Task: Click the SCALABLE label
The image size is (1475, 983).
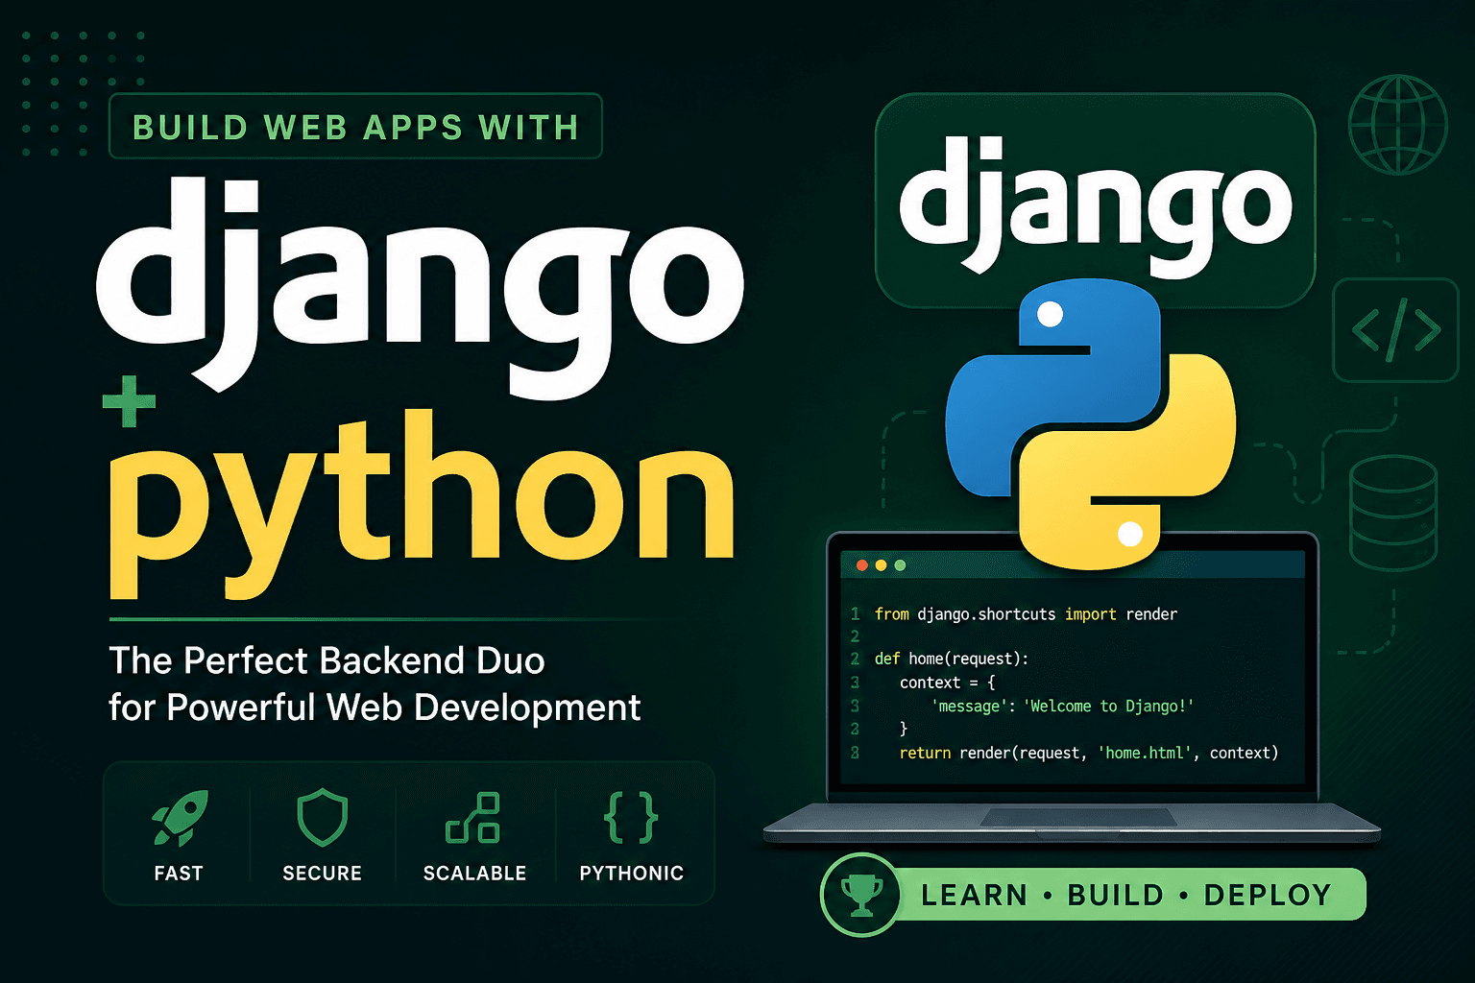Action: (474, 874)
